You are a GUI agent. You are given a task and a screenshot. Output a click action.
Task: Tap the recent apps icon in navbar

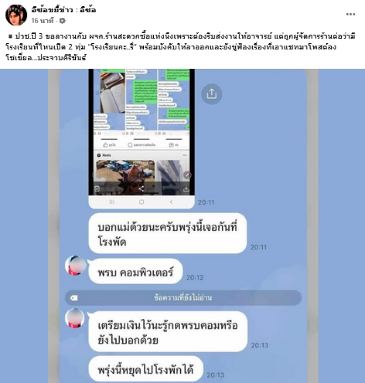(112, 202)
